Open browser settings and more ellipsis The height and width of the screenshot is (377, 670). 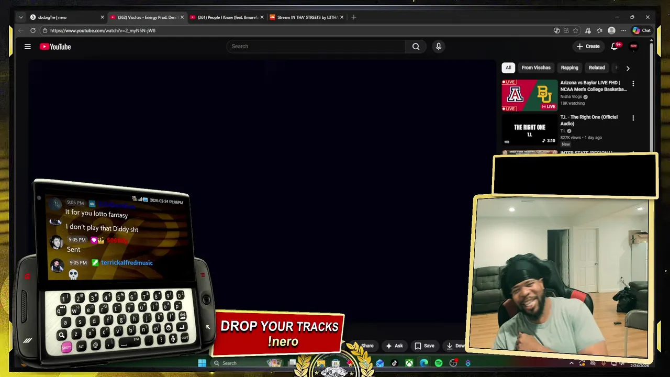click(x=623, y=30)
